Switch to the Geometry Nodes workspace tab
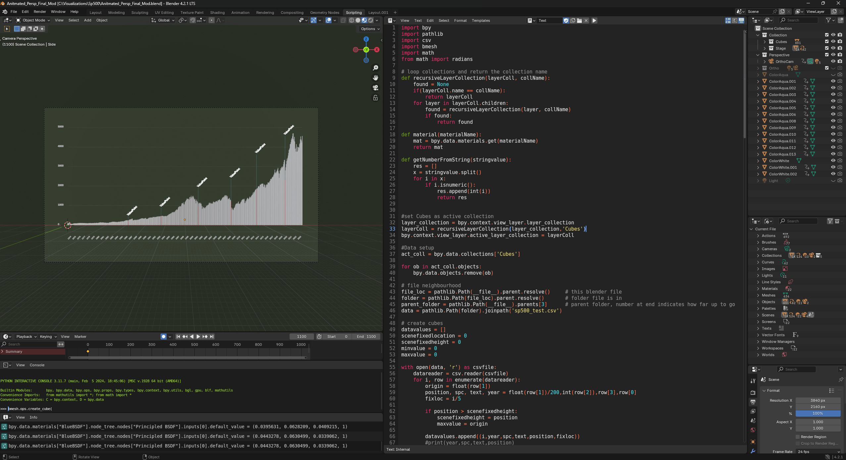 [324, 13]
